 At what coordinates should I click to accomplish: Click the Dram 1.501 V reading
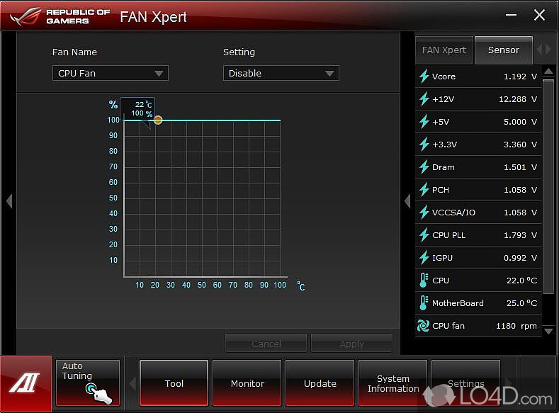(x=520, y=167)
